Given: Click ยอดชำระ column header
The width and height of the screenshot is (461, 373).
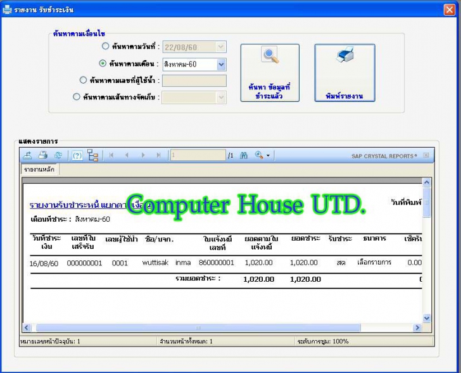Looking at the screenshot, I should tap(305, 238).
